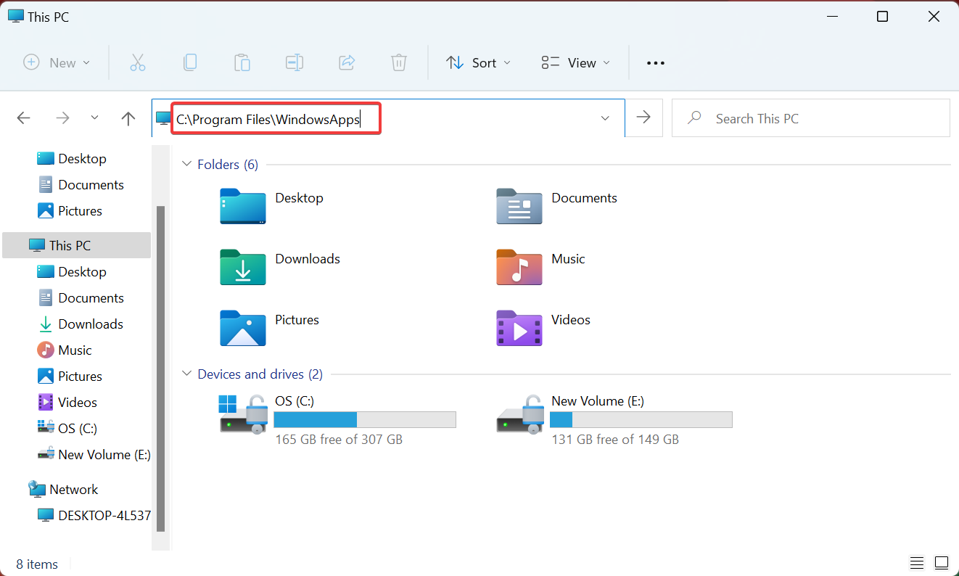Collapse the Devices and drives (2) group
The image size is (959, 576).
(x=186, y=374)
